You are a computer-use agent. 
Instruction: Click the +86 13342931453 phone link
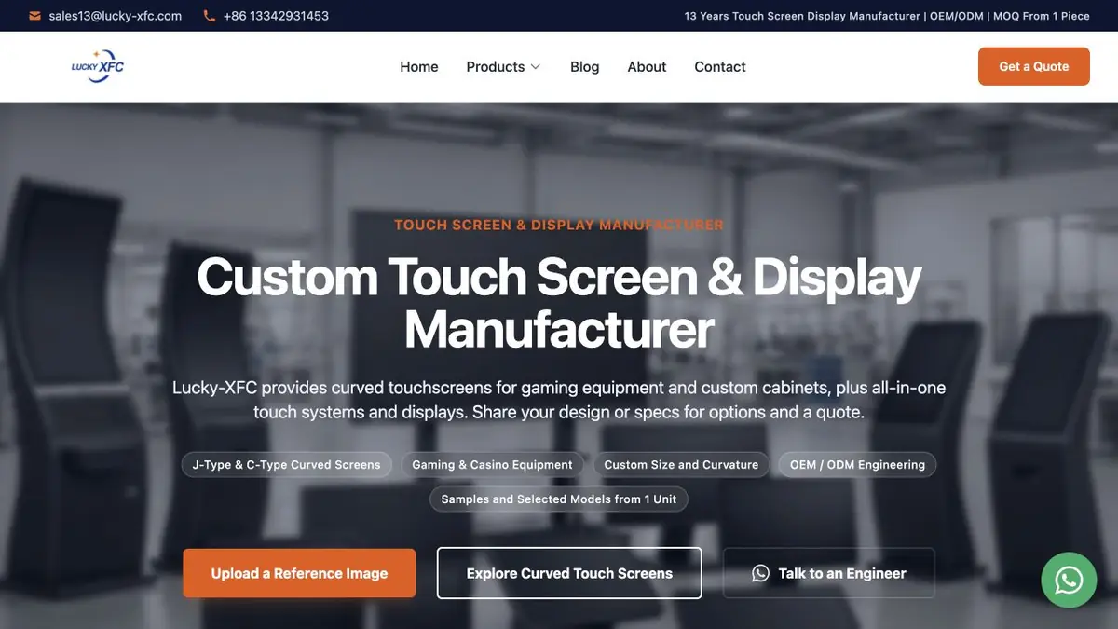(276, 16)
